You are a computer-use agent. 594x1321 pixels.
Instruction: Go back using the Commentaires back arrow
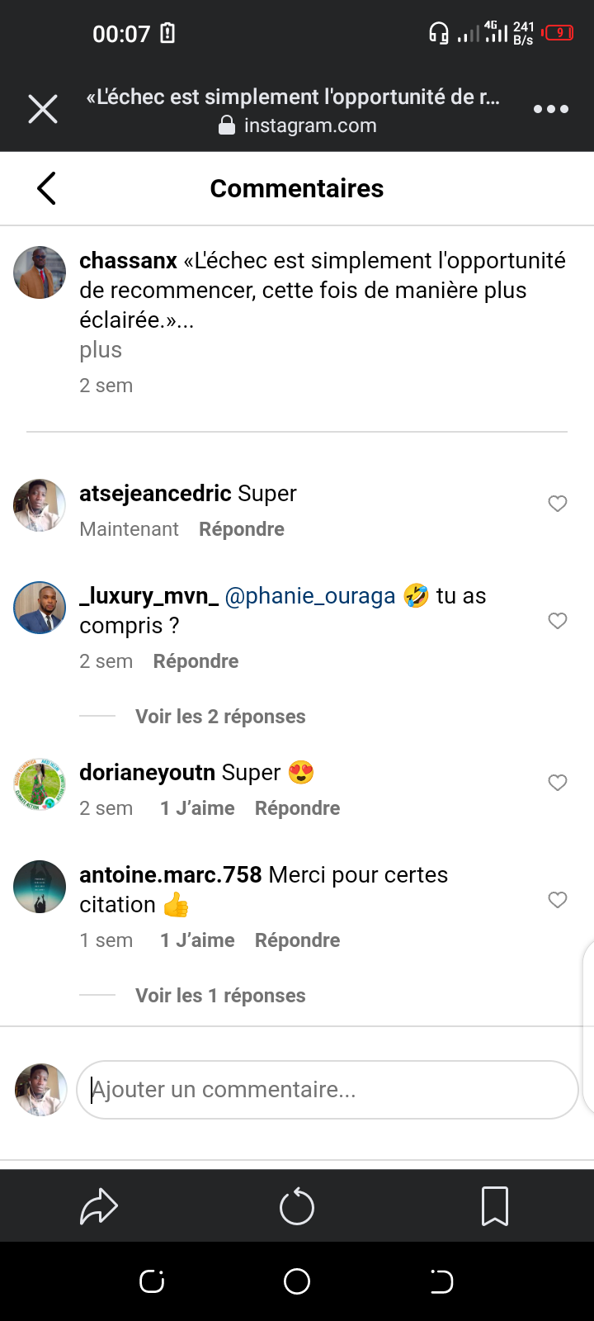47,188
